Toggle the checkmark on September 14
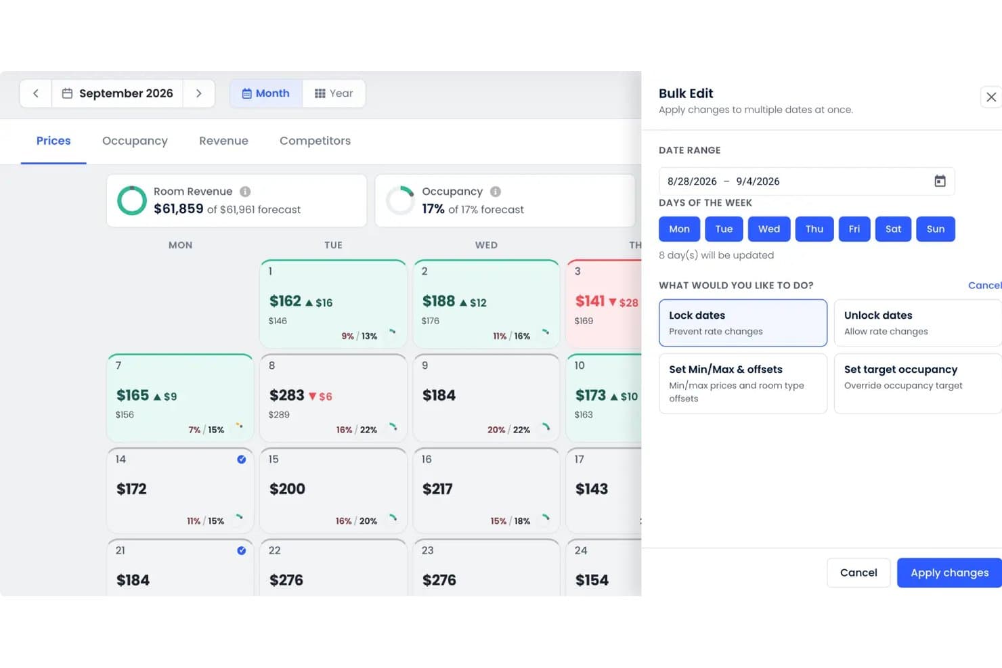The image size is (1002, 668). coord(242,460)
